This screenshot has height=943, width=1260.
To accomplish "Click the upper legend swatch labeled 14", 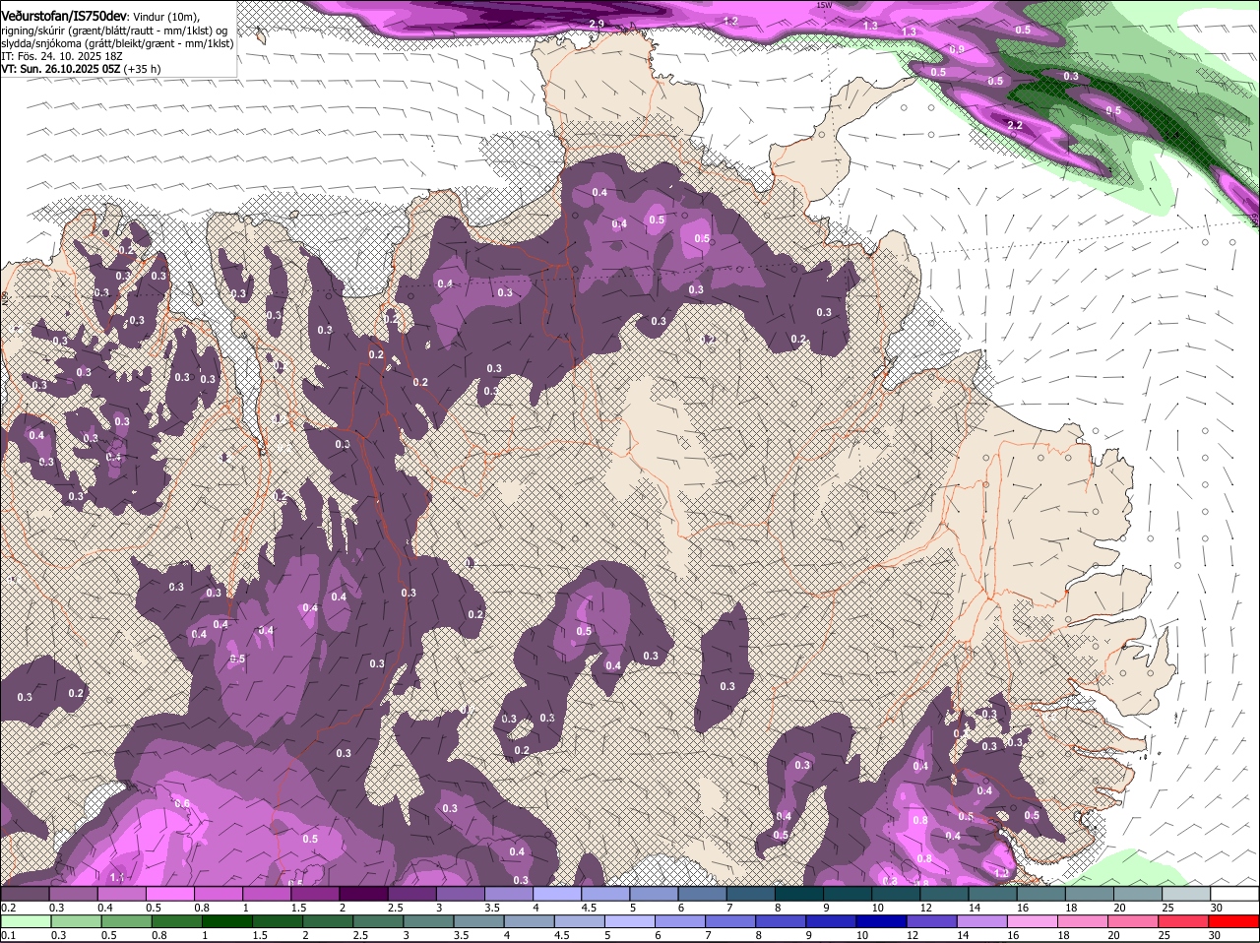I will [x=993, y=894].
